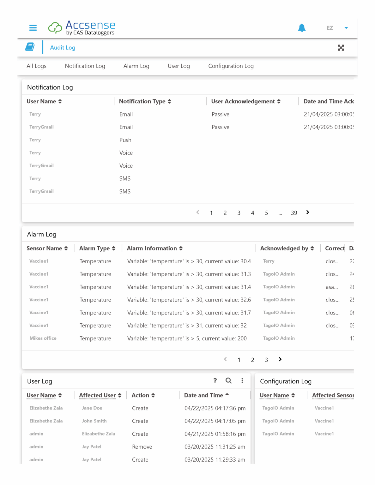
Task: Click Elizabethe Zala affected user entry
Action: click(98, 434)
